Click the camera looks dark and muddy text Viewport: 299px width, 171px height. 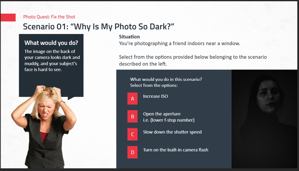(x=52, y=61)
